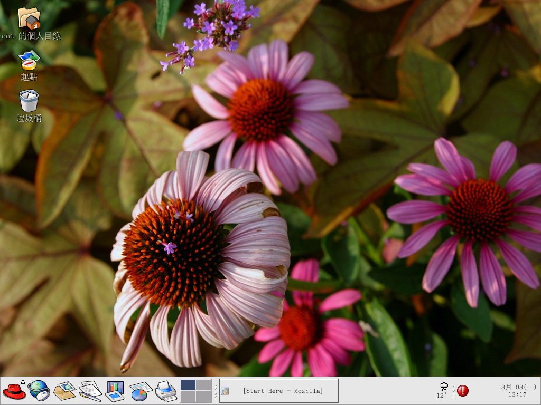Screen dimensions: 541x405
Task: Click the red alert update notification icon
Action: click(x=463, y=391)
